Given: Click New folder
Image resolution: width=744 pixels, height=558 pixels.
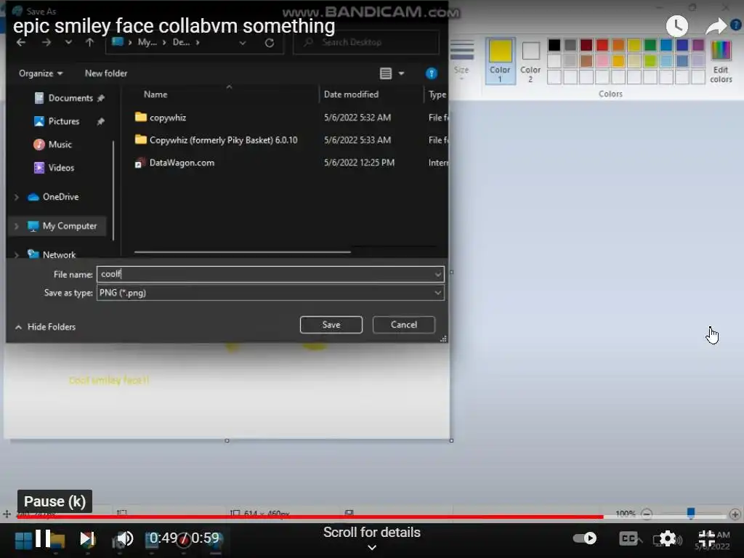Looking at the screenshot, I should click(106, 73).
